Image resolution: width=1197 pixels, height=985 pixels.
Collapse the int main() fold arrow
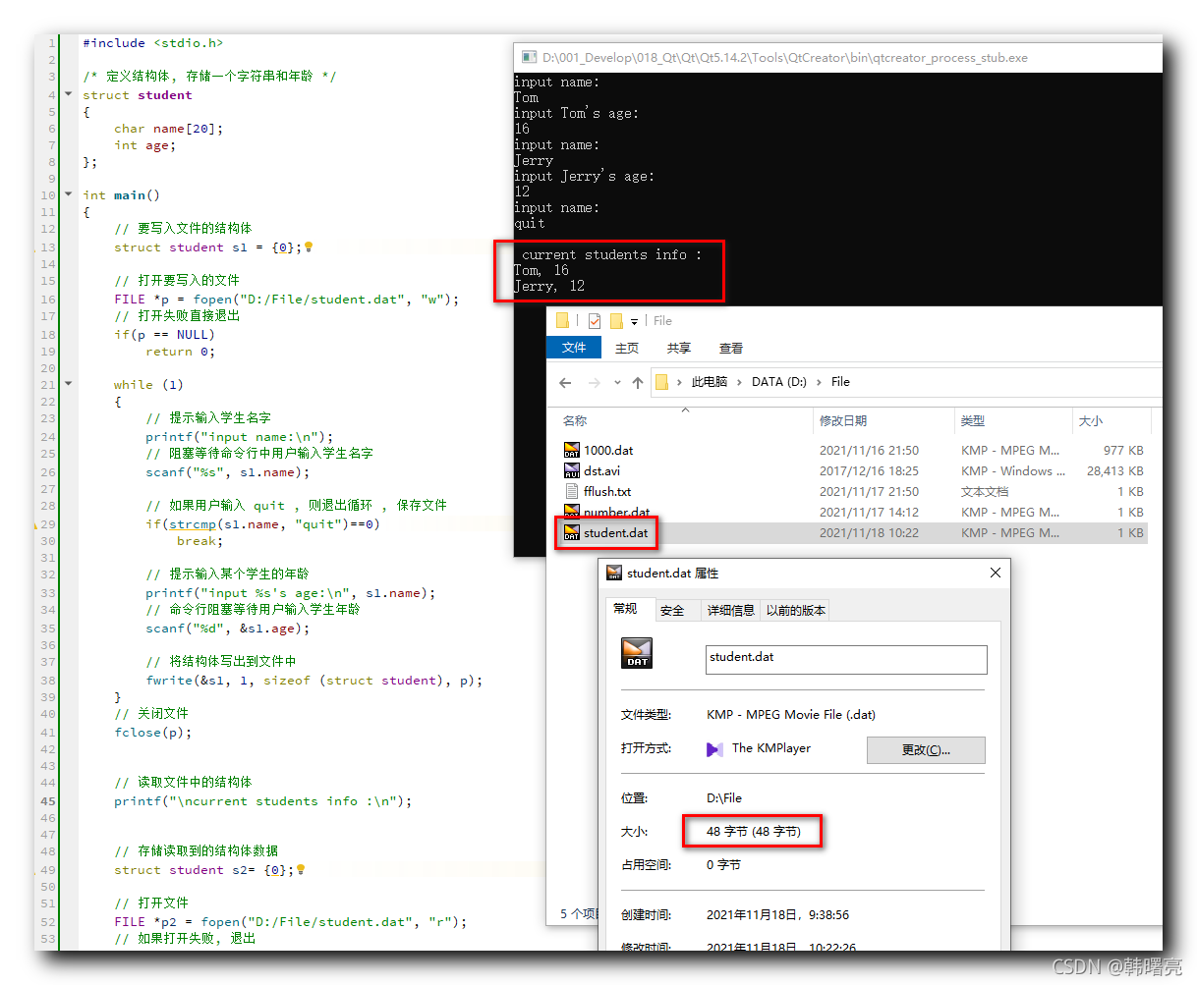click(68, 194)
